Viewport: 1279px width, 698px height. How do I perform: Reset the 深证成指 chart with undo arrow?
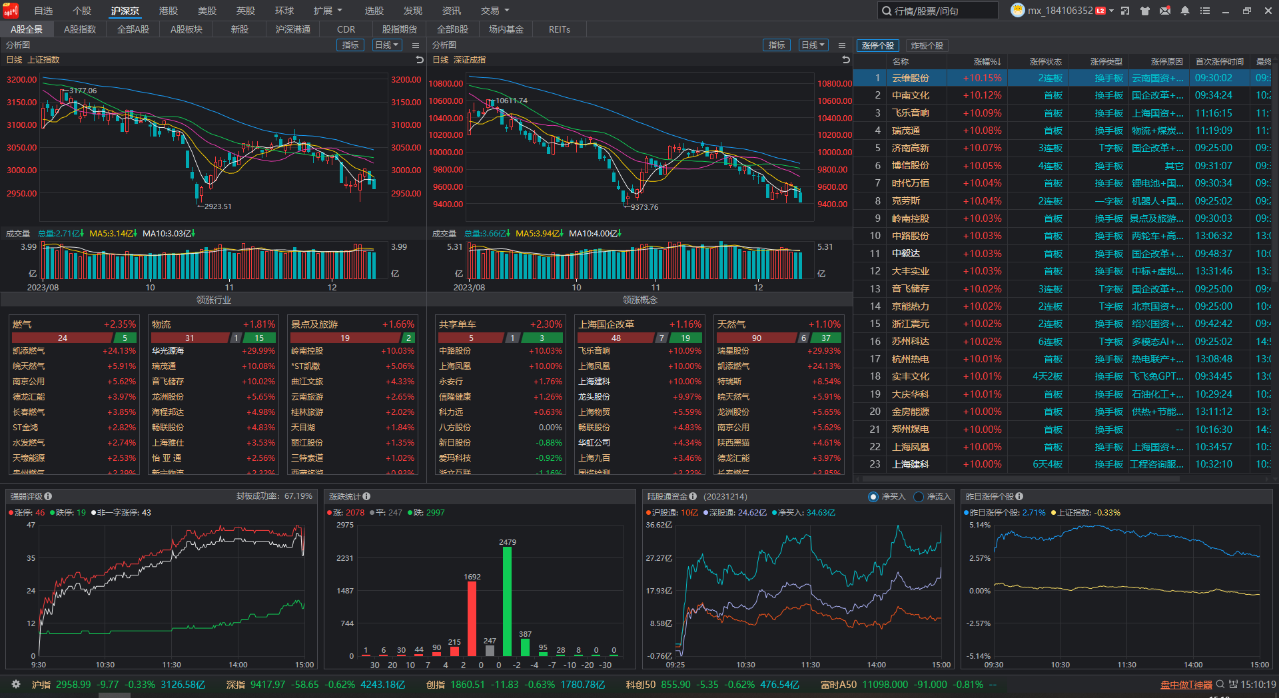tap(846, 60)
